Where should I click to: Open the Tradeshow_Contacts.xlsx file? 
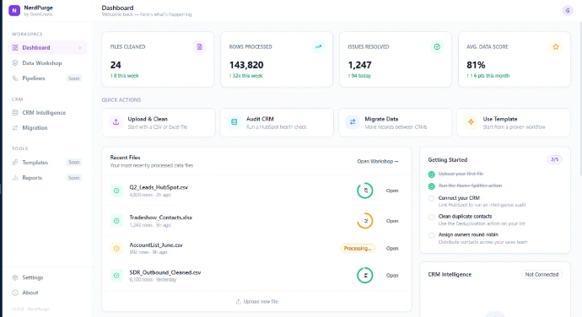coord(392,221)
